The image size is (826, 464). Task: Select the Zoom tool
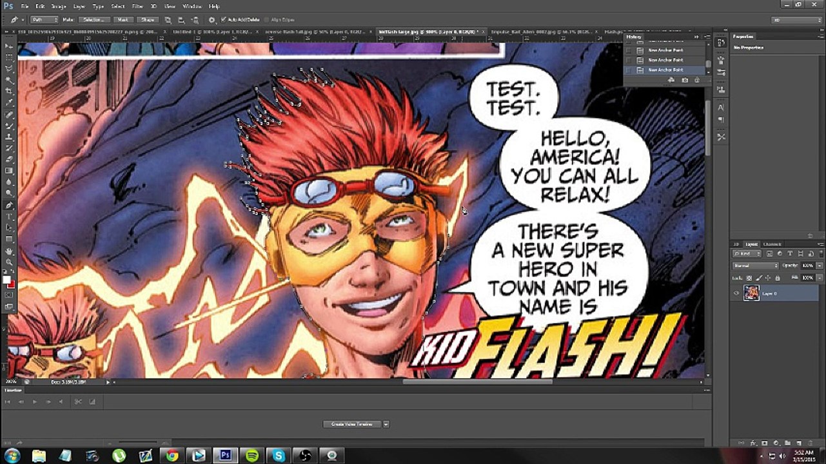[9, 262]
